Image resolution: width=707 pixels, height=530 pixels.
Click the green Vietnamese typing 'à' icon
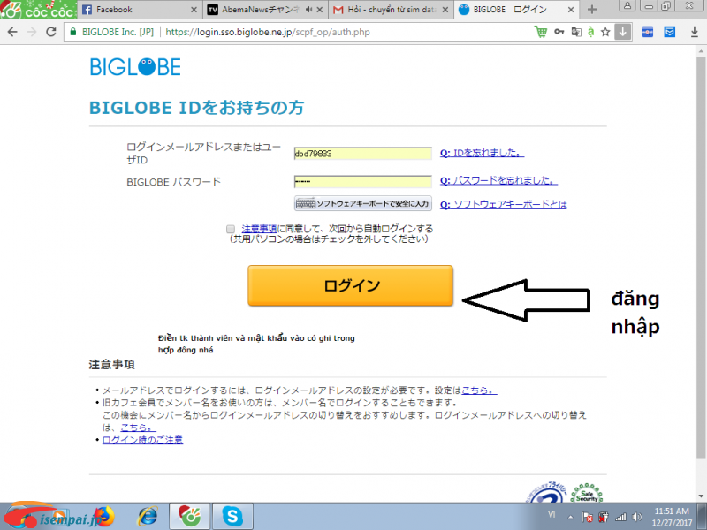[x=590, y=32]
